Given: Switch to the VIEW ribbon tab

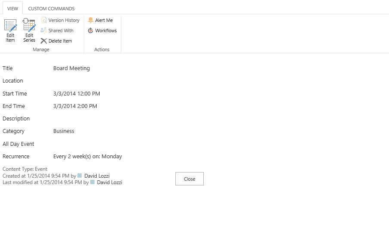Looking at the screenshot, I should point(12,9).
